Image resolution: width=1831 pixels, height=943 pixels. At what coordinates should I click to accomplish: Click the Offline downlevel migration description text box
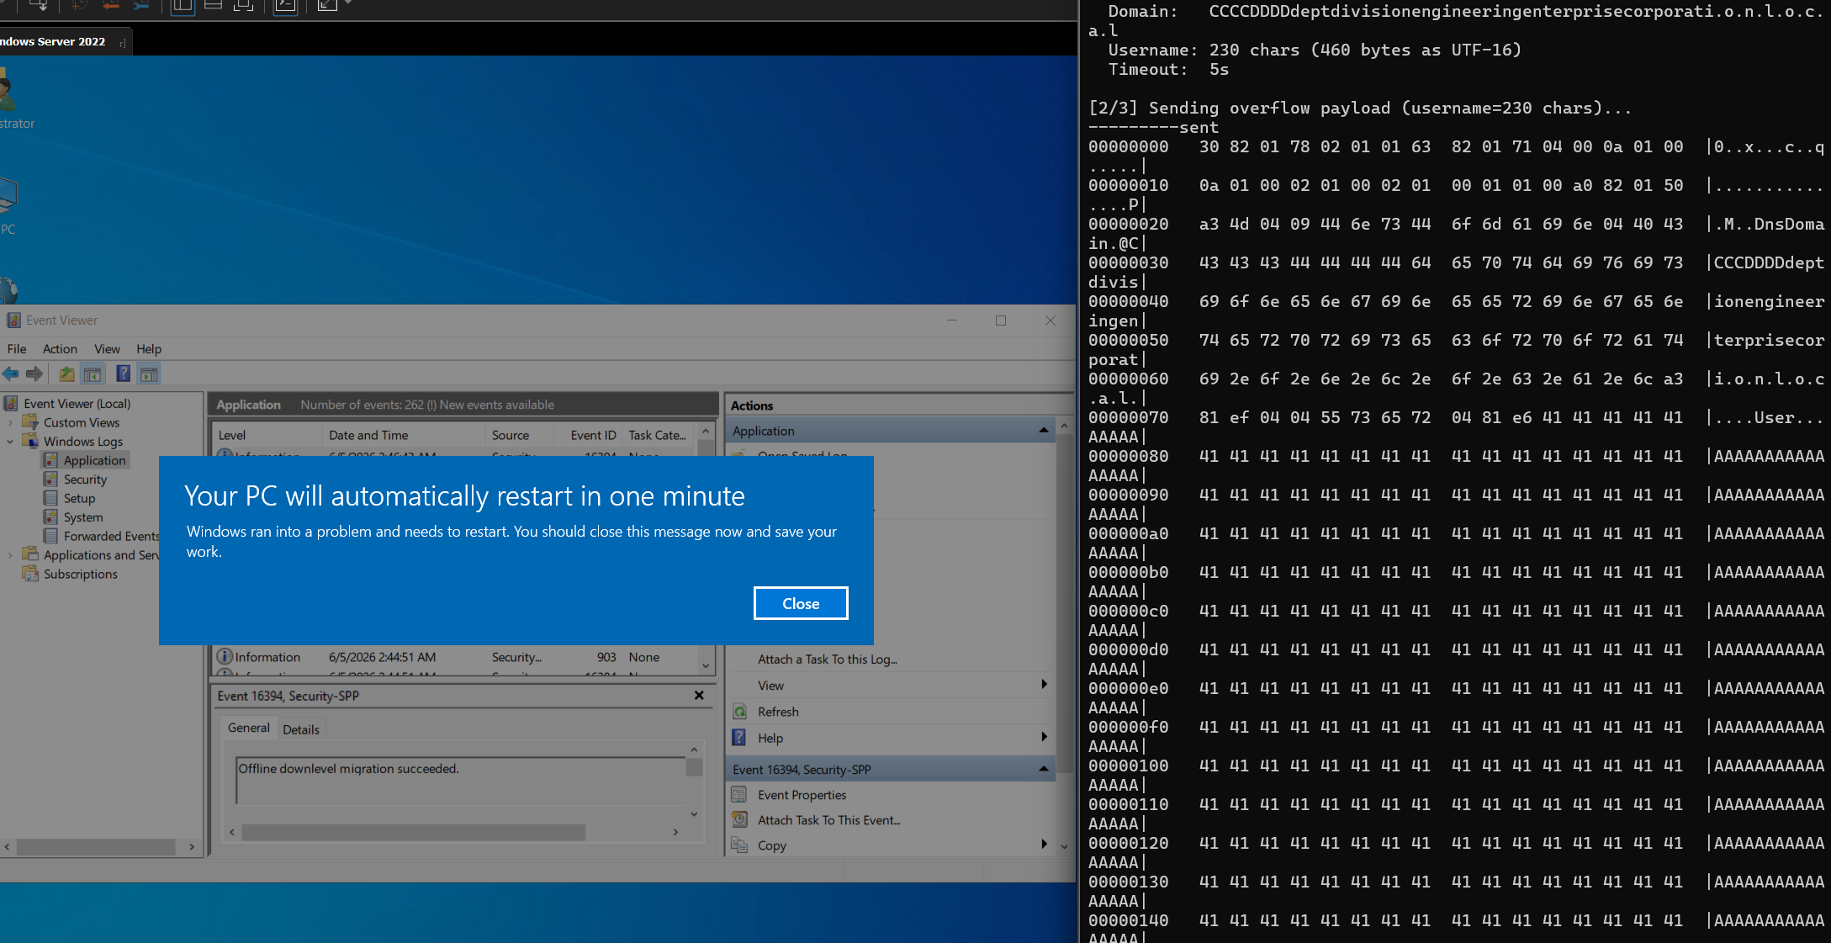461,780
